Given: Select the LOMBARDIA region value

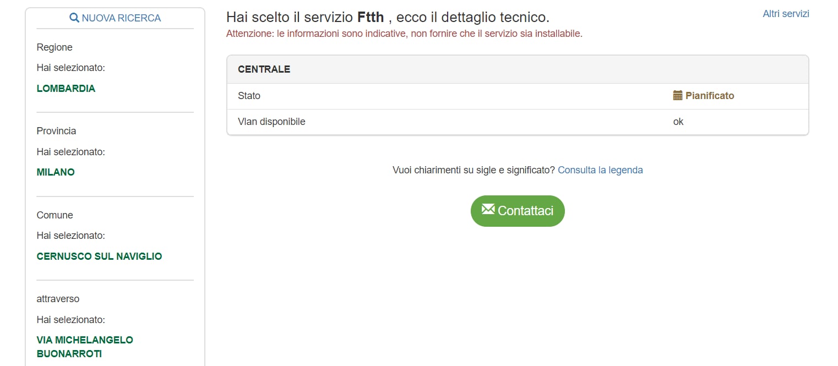Looking at the screenshot, I should click(x=66, y=89).
